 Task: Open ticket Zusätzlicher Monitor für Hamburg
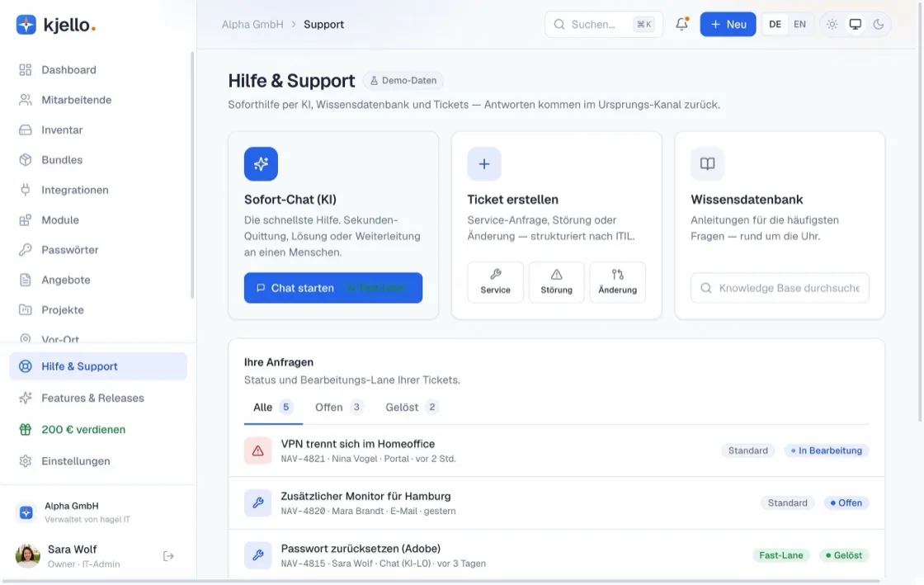[556, 503]
